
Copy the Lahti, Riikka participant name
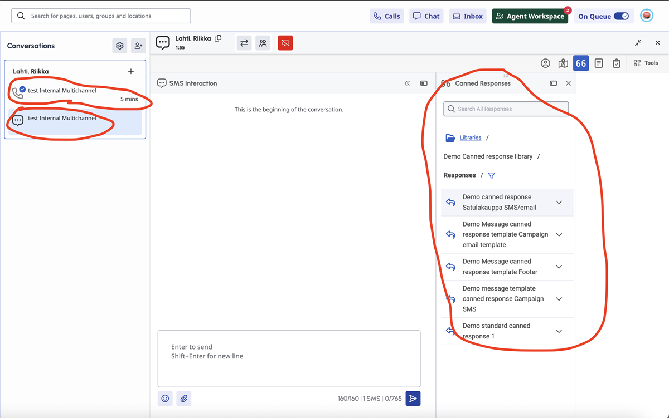tap(218, 38)
